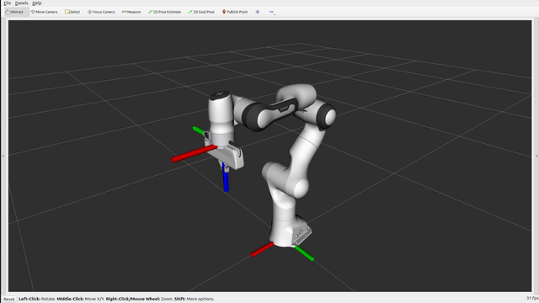Open the Help menu
This screenshot has width=539, height=303.
pos(37,3)
